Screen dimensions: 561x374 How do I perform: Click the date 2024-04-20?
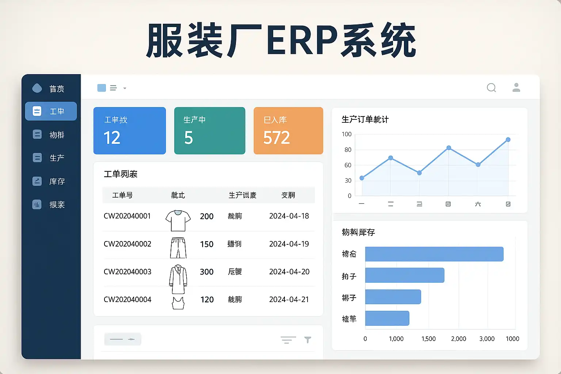point(289,271)
